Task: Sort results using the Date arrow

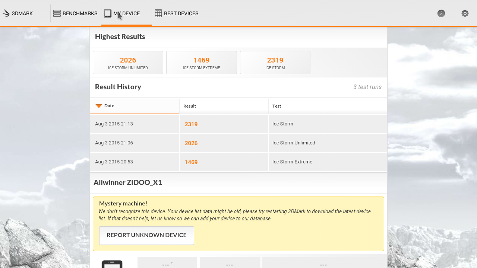Action: [x=99, y=106]
